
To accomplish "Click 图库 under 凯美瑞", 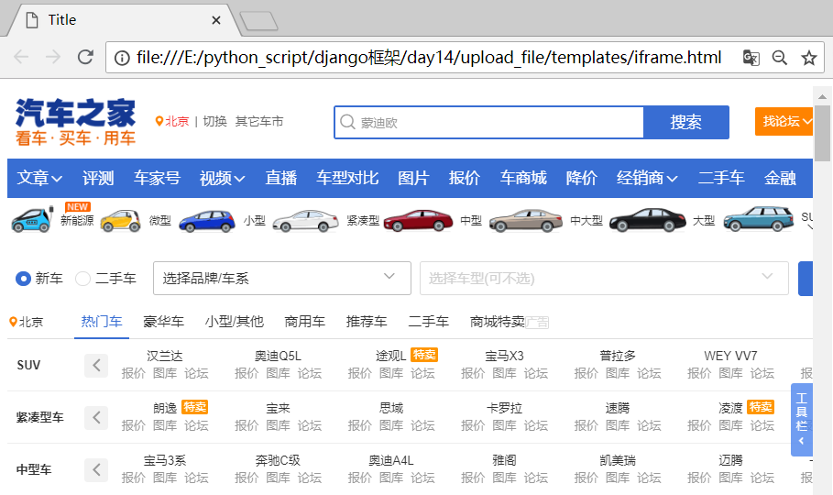I will point(618,478).
